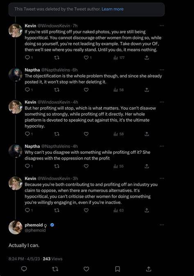
Task: Open @WindowsKevin handle on 3h tweet
Action: coord(54,178)
